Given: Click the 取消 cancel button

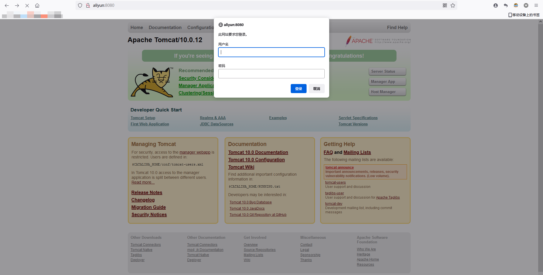Looking at the screenshot, I should pyautogui.click(x=317, y=89).
